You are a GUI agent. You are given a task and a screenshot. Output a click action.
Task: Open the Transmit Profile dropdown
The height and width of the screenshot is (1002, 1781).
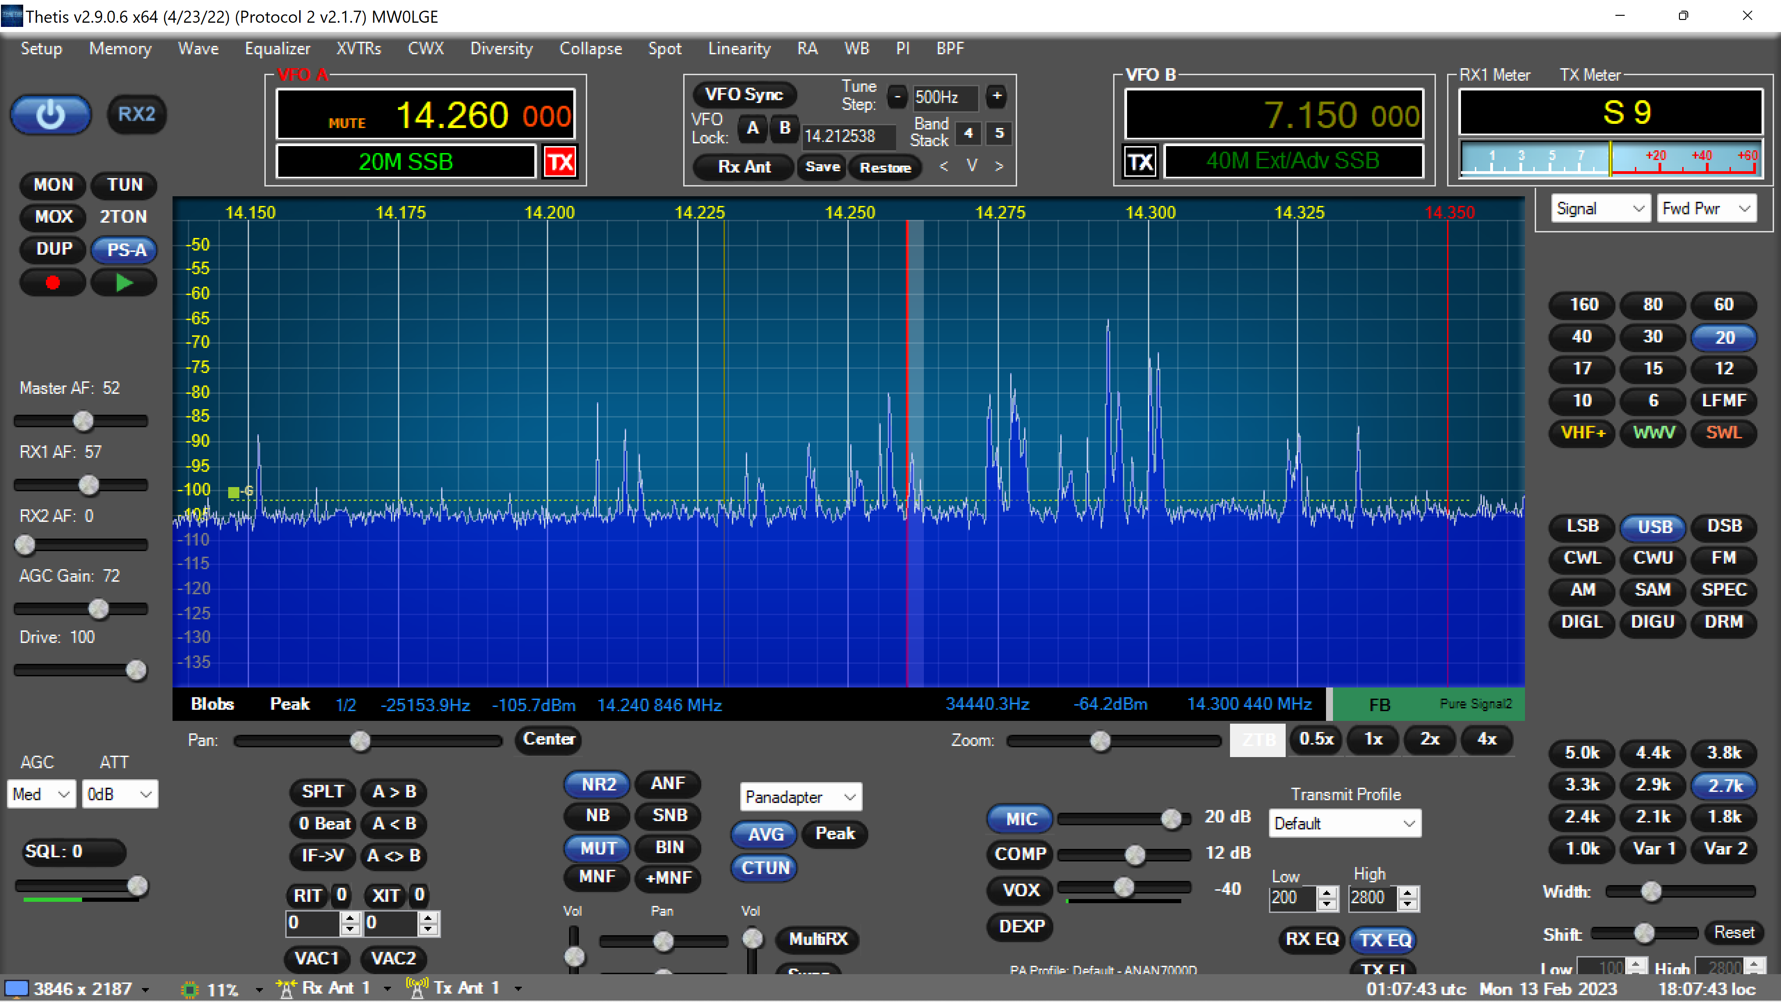click(1345, 823)
